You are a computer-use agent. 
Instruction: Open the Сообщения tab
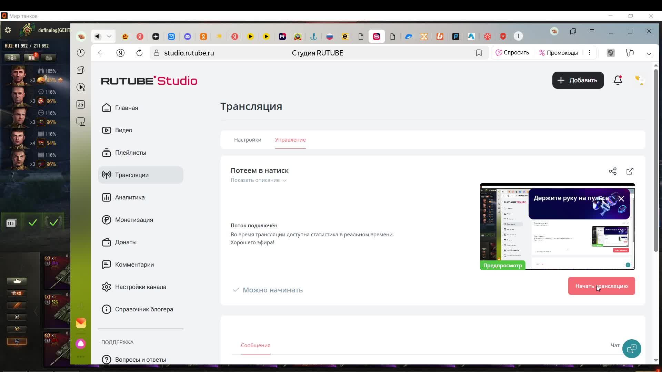[255, 345]
